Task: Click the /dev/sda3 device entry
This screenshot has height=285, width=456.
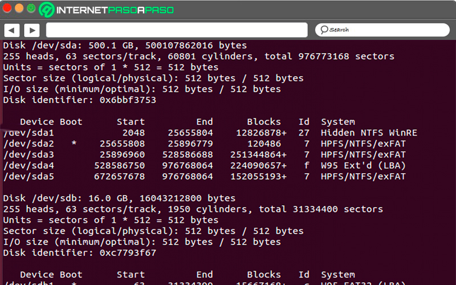Action: (x=28, y=154)
